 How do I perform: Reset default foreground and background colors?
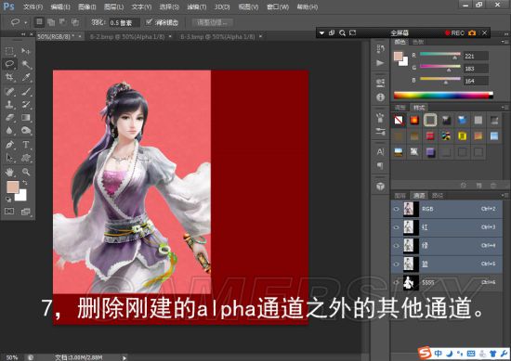tap(8, 200)
